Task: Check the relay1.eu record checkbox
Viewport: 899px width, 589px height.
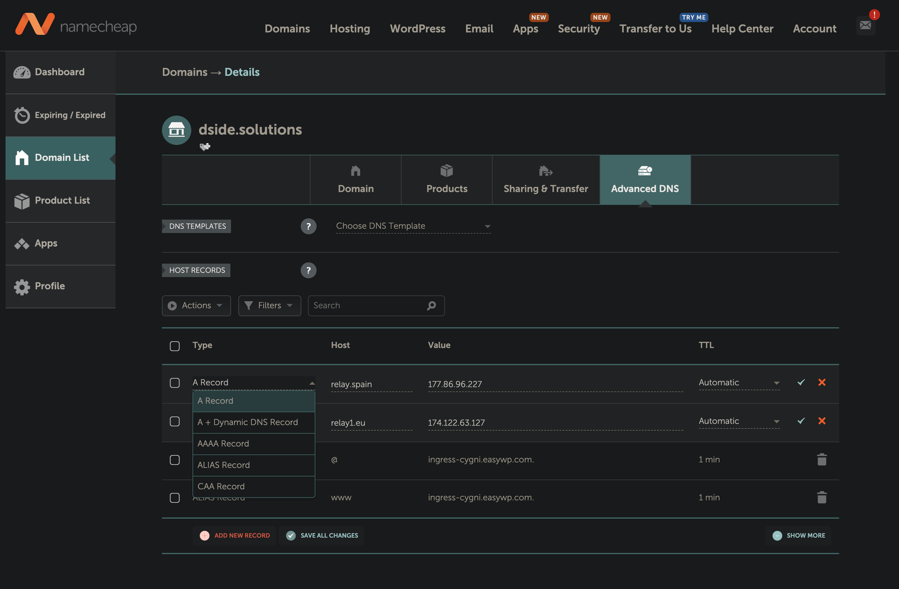Action: [x=174, y=421]
